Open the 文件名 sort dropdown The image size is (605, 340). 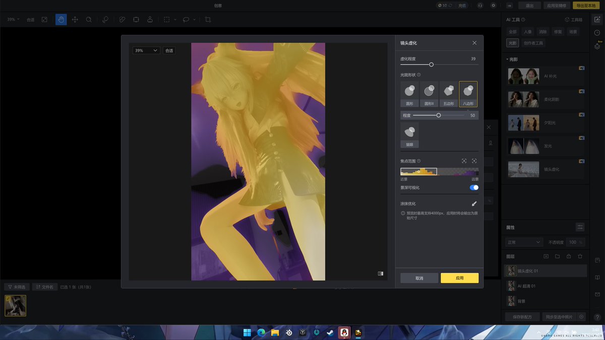[45, 287]
